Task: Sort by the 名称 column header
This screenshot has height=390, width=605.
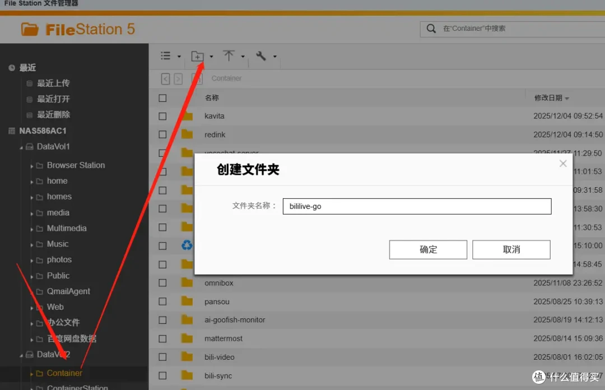Action: coord(212,98)
